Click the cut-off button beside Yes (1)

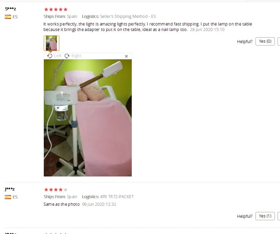(279, 216)
